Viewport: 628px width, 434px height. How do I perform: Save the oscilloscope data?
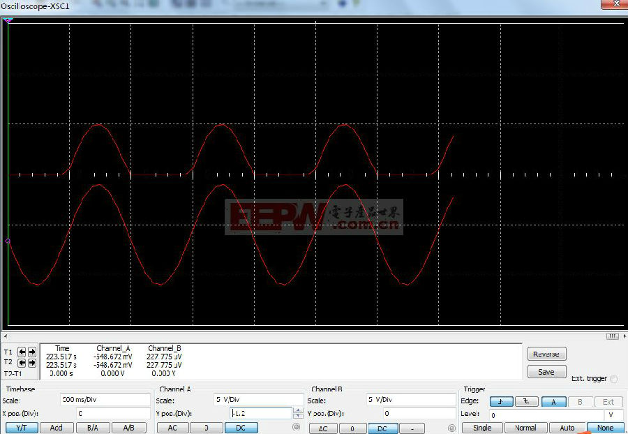[x=546, y=372]
